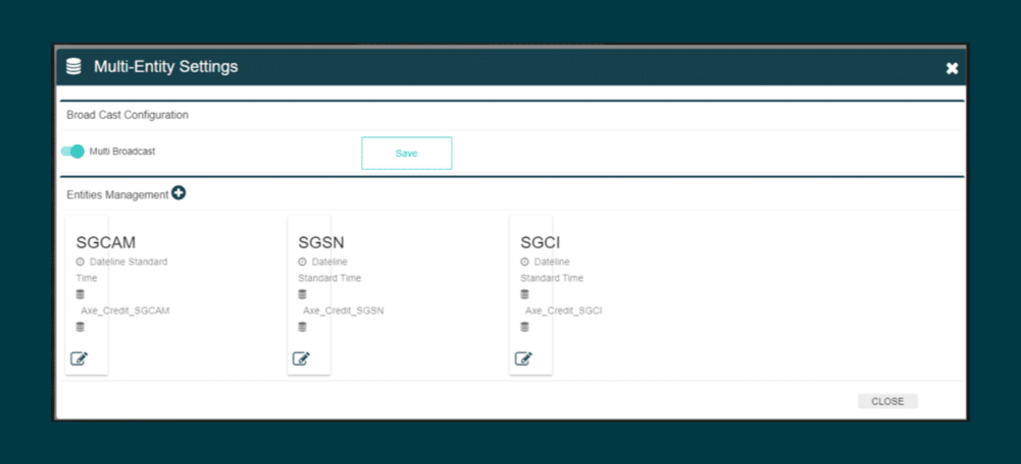Click database icon above Axe_Credit_SGCAM
1021x464 pixels.
(80, 294)
